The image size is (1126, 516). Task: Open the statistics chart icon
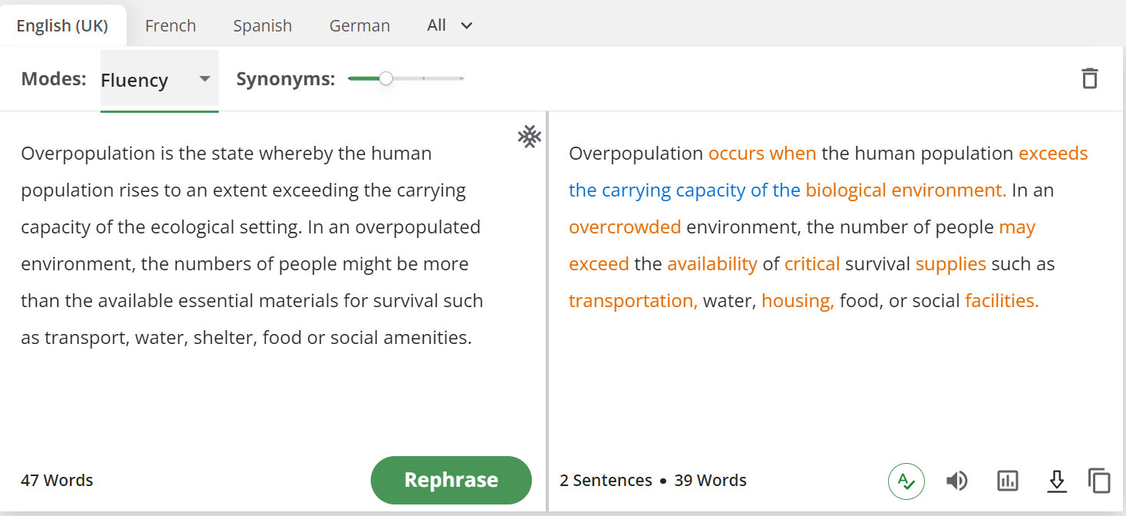[x=1007, y=481]
